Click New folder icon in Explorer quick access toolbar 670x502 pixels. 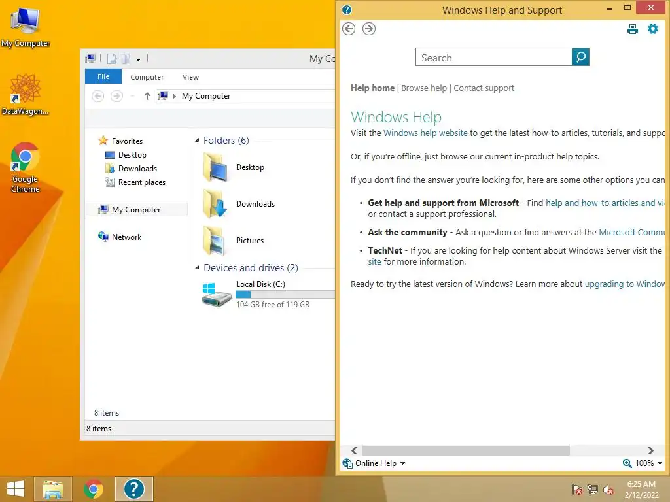126,59
